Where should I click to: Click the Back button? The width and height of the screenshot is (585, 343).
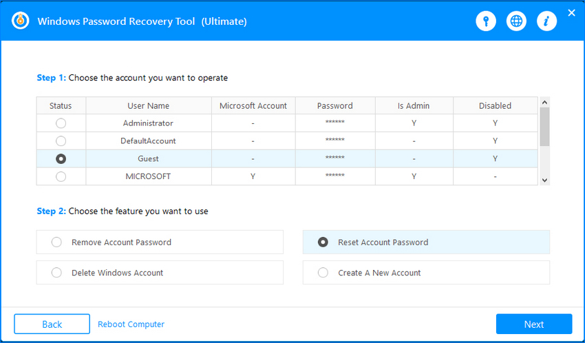click(52, 324)
